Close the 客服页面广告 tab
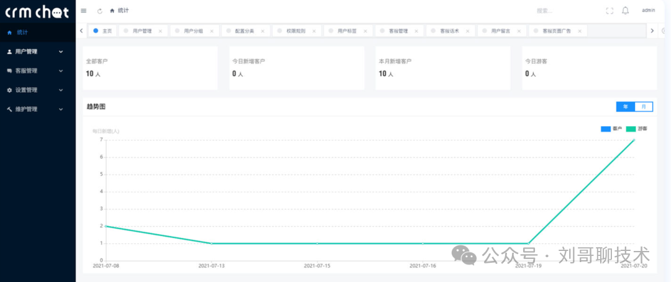This screenshot has height=282, width=671. [580, 31]
